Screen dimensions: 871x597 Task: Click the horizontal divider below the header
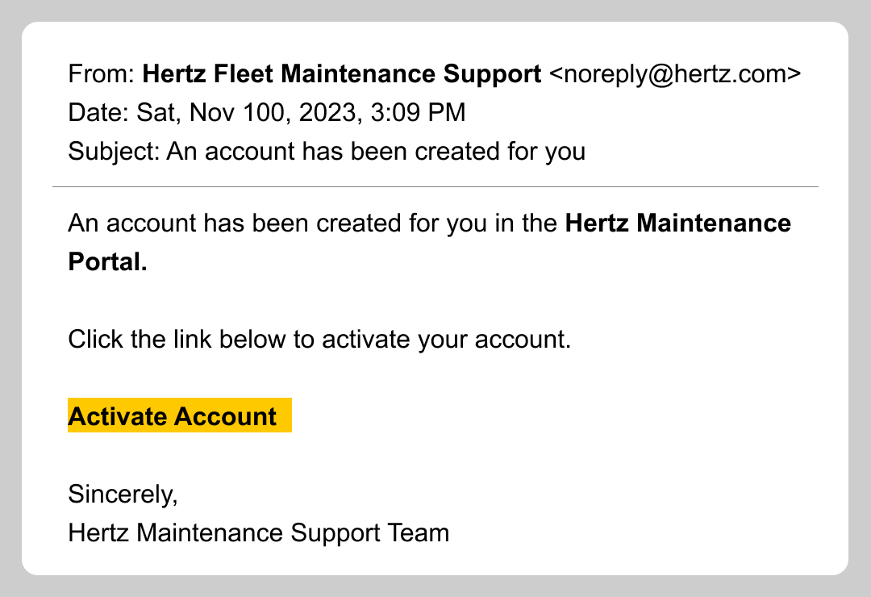[435, 186]
